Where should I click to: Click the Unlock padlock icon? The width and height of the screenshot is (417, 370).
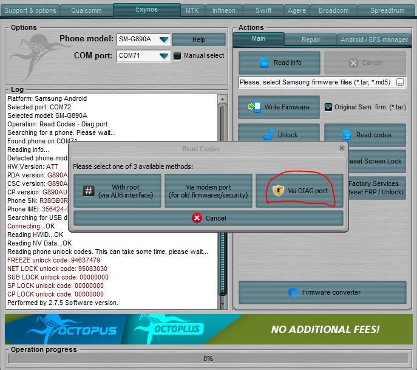(x=269, y=134)
